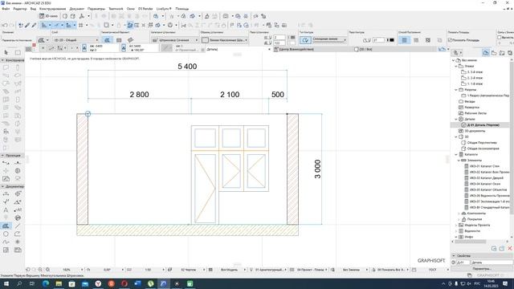Choose the polygonal geometry method icon
Viewport: 514px width, 289px height.
point(107,40)
